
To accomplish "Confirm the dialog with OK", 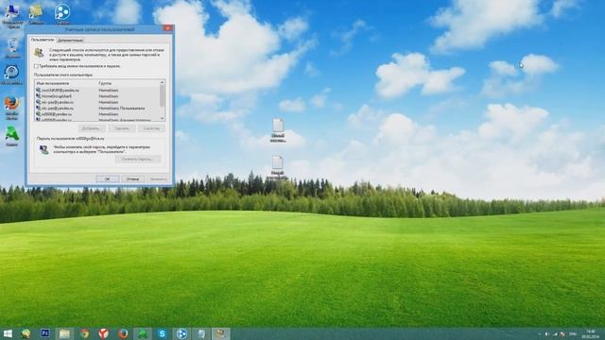I will [x=107, y=178].
